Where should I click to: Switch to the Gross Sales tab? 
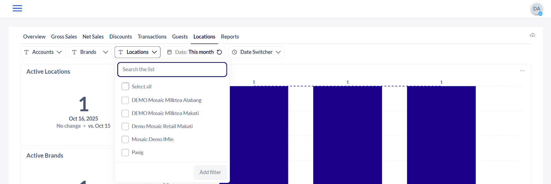pos(64,37)
